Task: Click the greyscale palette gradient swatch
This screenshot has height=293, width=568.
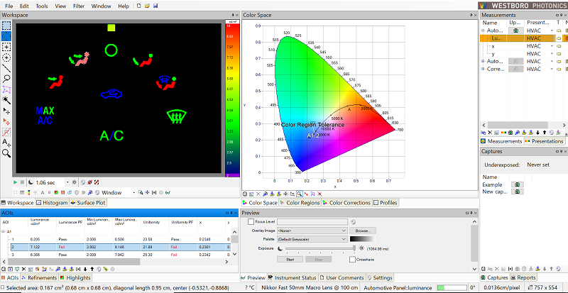Action: [363, 239]
